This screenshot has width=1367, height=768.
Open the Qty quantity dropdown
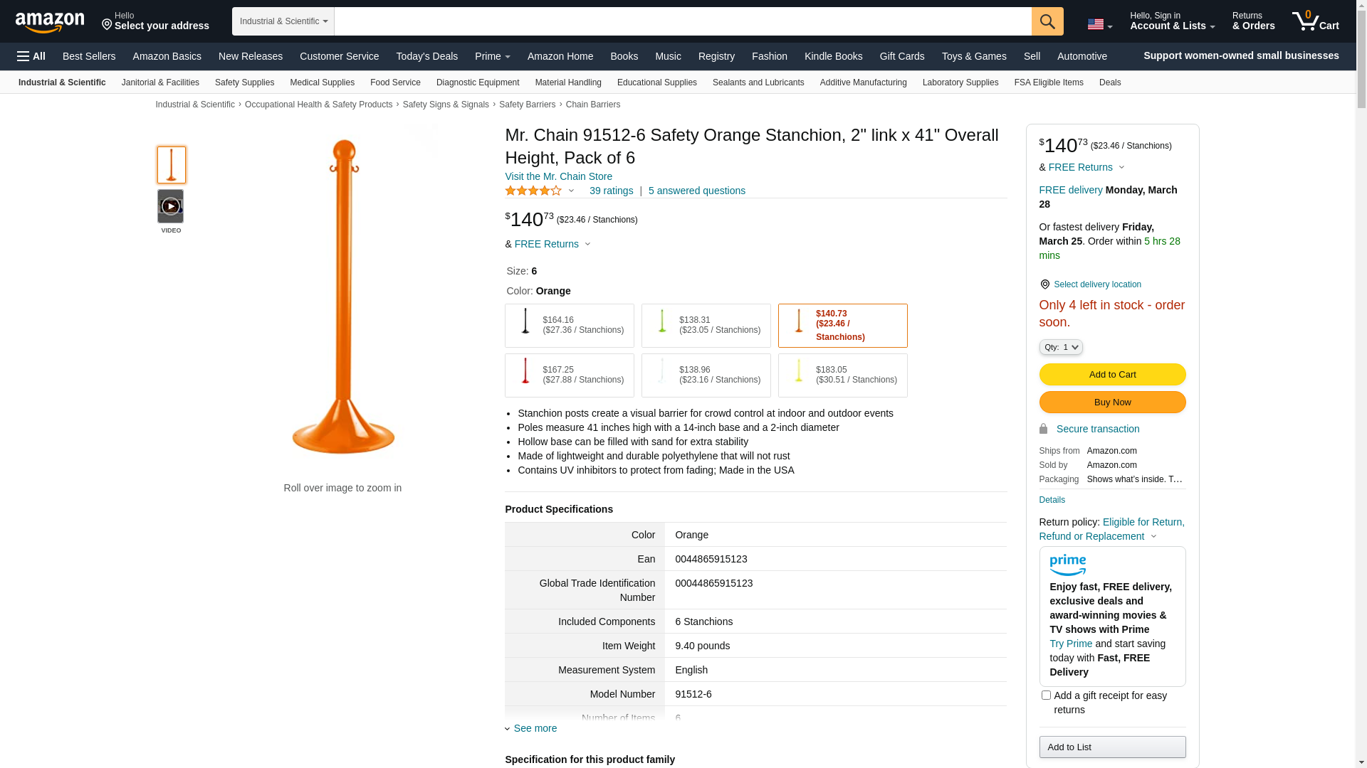(x=1061, y=347)
